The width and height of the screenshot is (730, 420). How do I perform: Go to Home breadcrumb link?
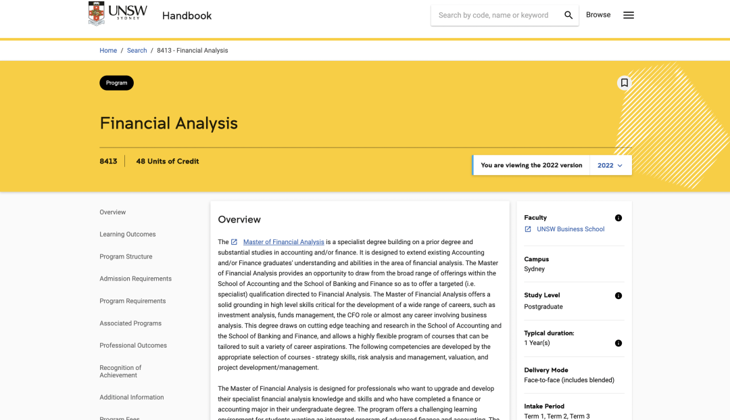108,50
